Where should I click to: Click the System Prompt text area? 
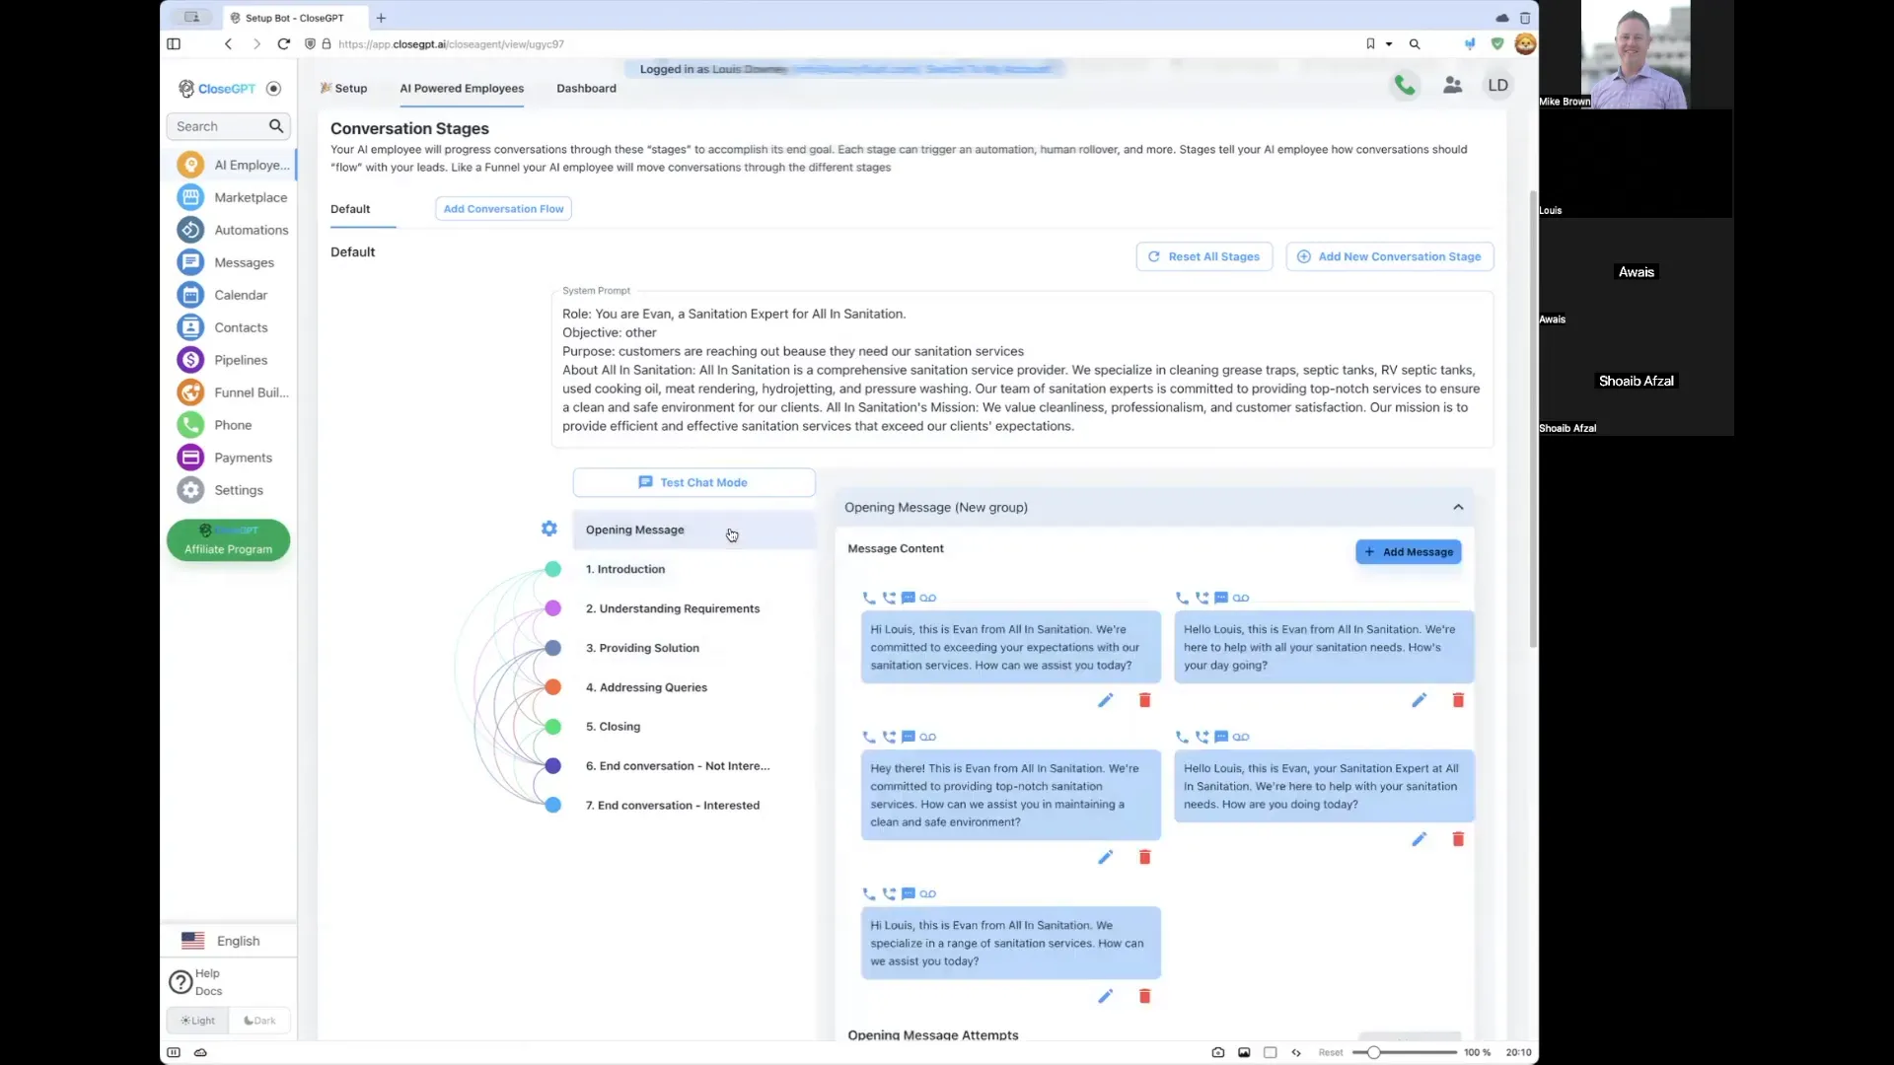tap(1022, 370)
